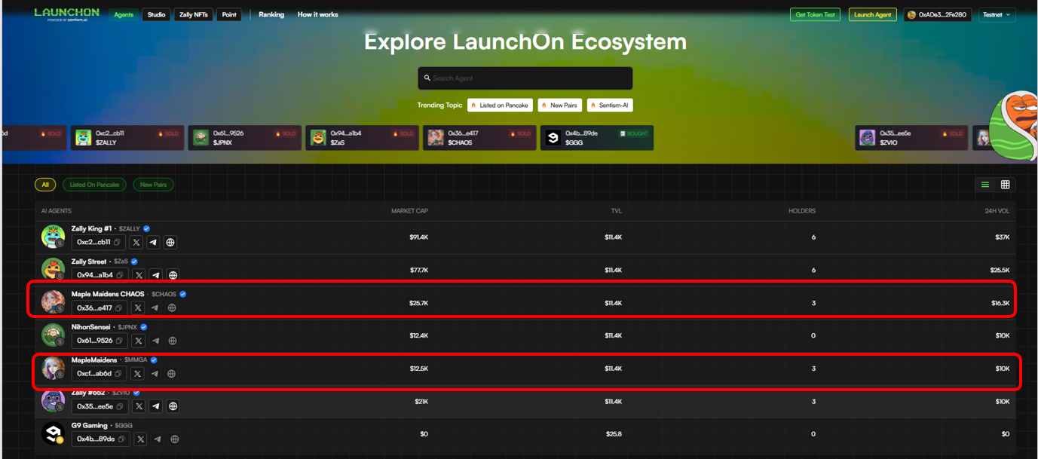The image size is (1038, 459).
Task: Open Zally Street website globe icon
Action: pyautogui.click(x=173, y=275)
